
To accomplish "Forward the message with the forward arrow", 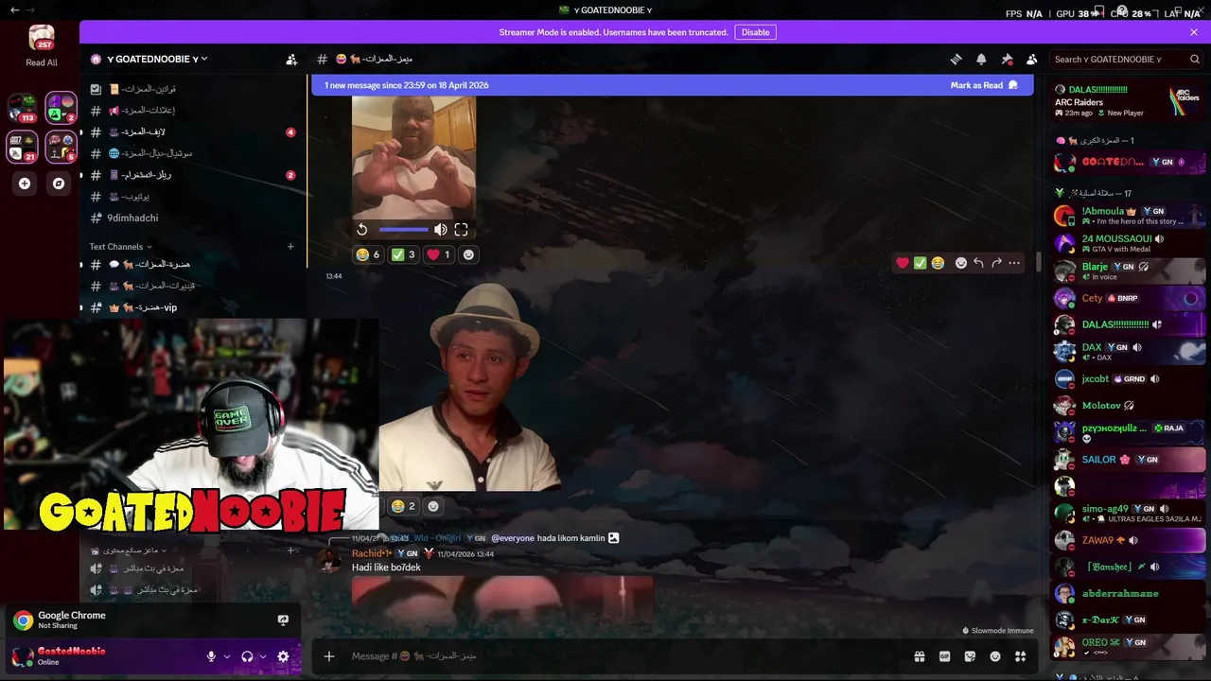I will point(996,263).
